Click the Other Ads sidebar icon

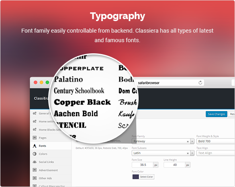pos(35,178)
